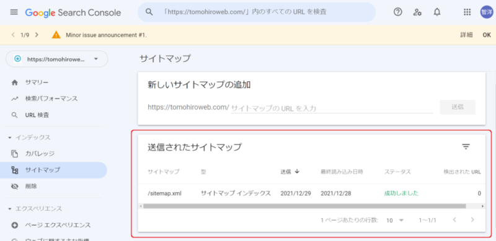Screen dimensions: 496x241
Task: Open rows-per-page dropdown showing 10
Action: click(396, 220)
